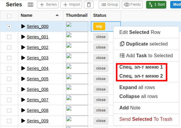Click the Group toolbar button
Screen dimensions: 181x128
(109, 5)
